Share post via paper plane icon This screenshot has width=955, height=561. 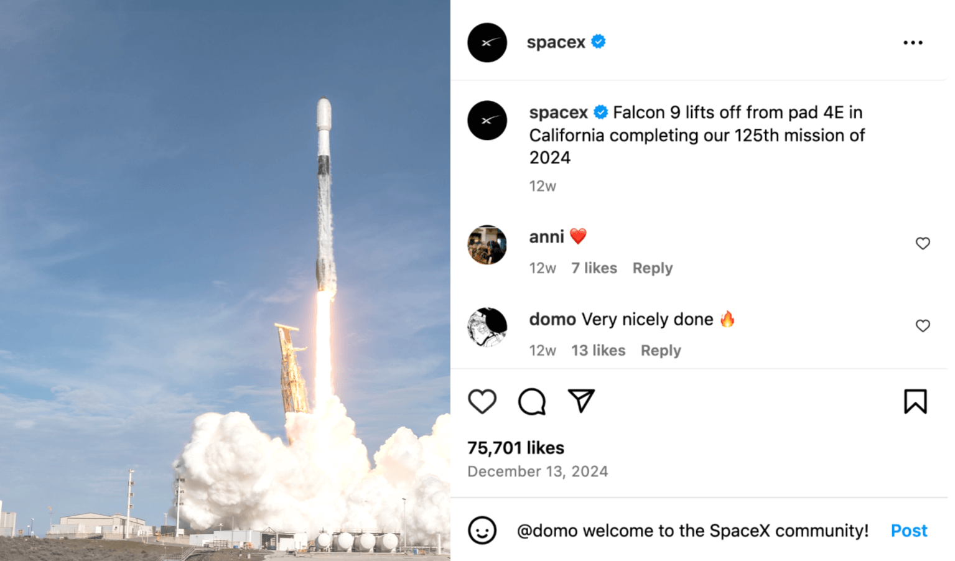[581, 401]
